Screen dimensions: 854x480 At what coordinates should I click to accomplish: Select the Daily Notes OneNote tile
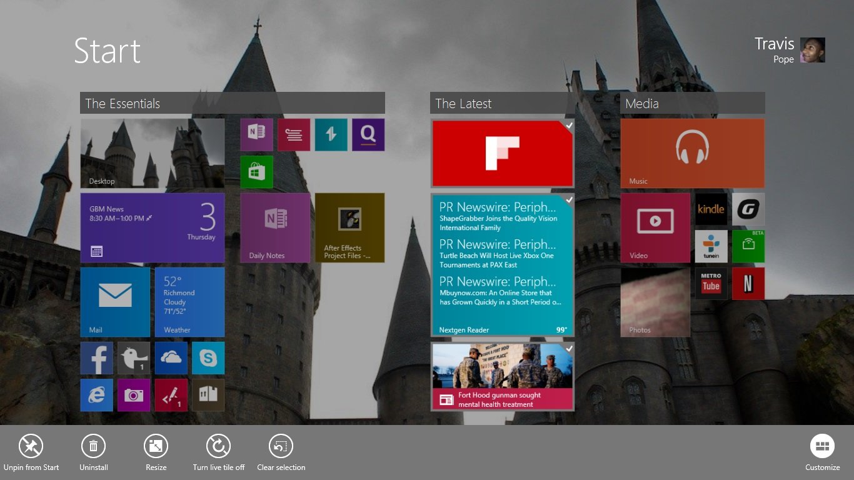(276, 227)
